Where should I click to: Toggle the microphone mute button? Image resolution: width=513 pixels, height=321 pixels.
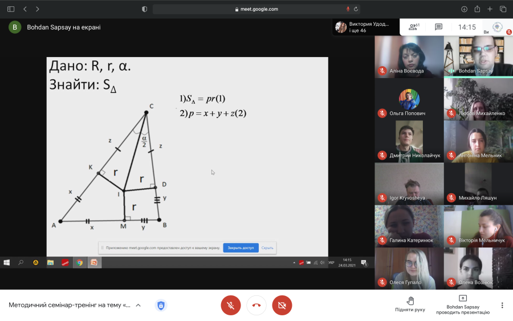pyautogui.click(x=231, y=305)
